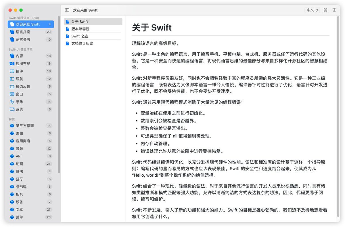The image size is (345, 227).
Task: Click the line 理解该语言的高级目标。
Action: coord(156,43)
